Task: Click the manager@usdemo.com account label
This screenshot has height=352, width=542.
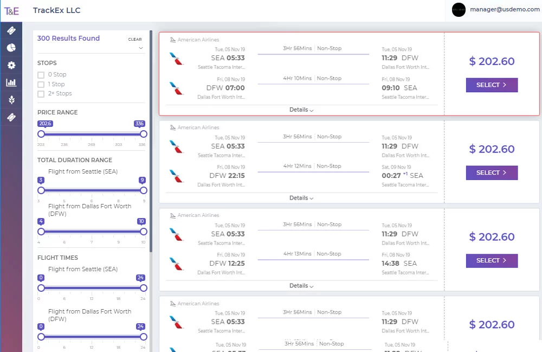Action: pyautogui.click(x=505, y=9)
